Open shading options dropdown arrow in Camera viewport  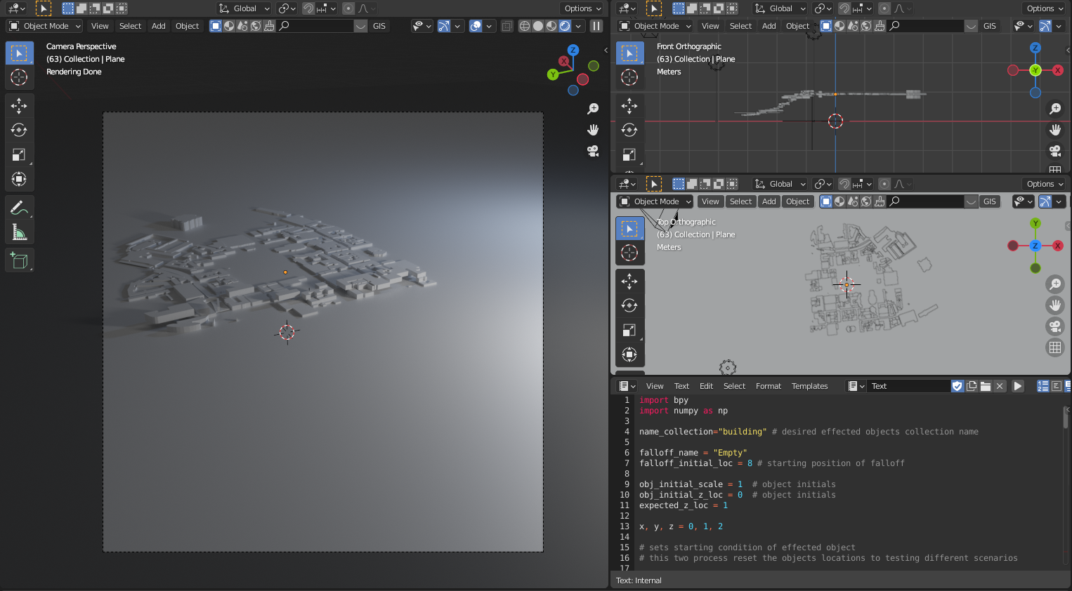[578, 26]
